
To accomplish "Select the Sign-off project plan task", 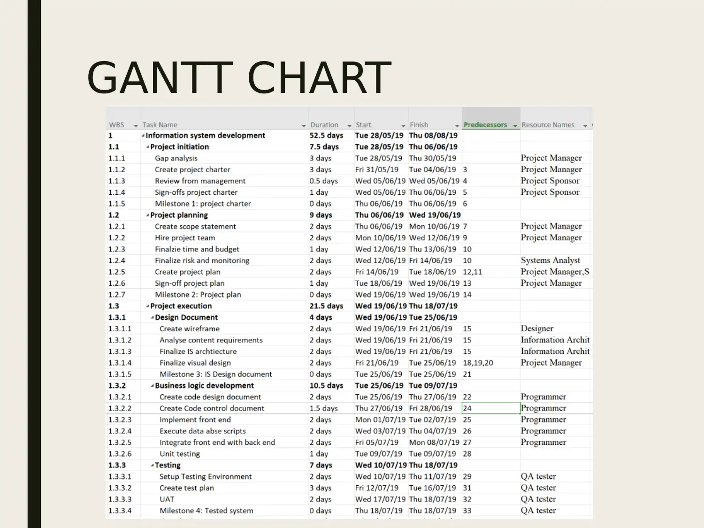I will (x=190, y=283).
